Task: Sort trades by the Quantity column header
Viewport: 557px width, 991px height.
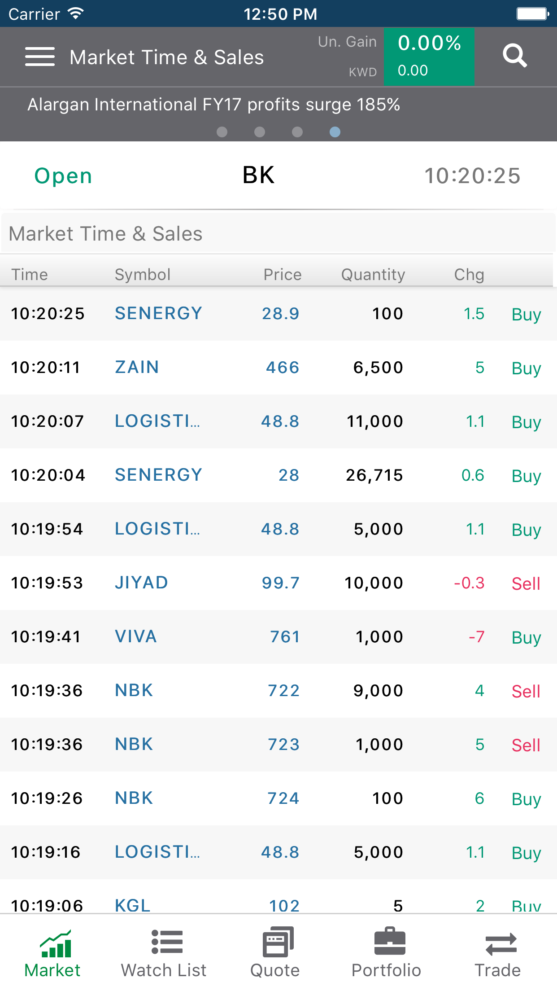Action: (373, 275)
